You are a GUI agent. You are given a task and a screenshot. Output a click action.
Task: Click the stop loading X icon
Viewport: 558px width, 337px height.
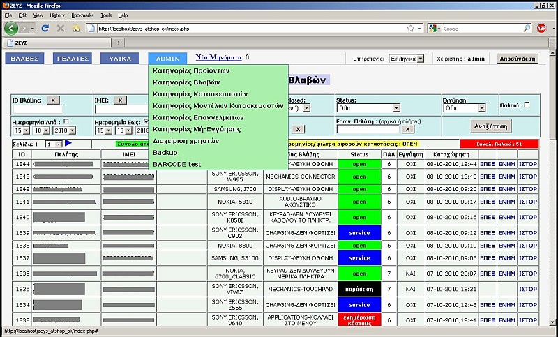coord(61,29)
